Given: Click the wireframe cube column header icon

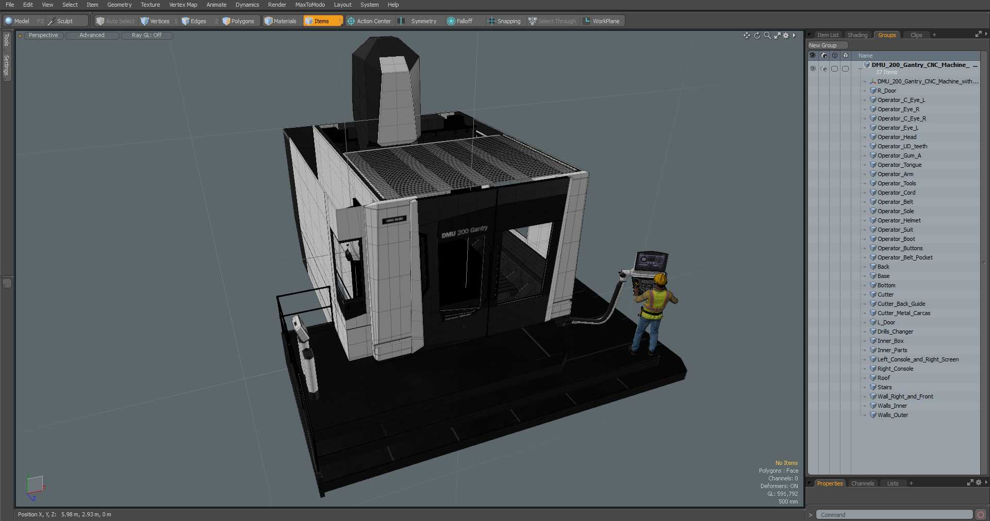Looking at the screenshot, I should pos(835,56).
